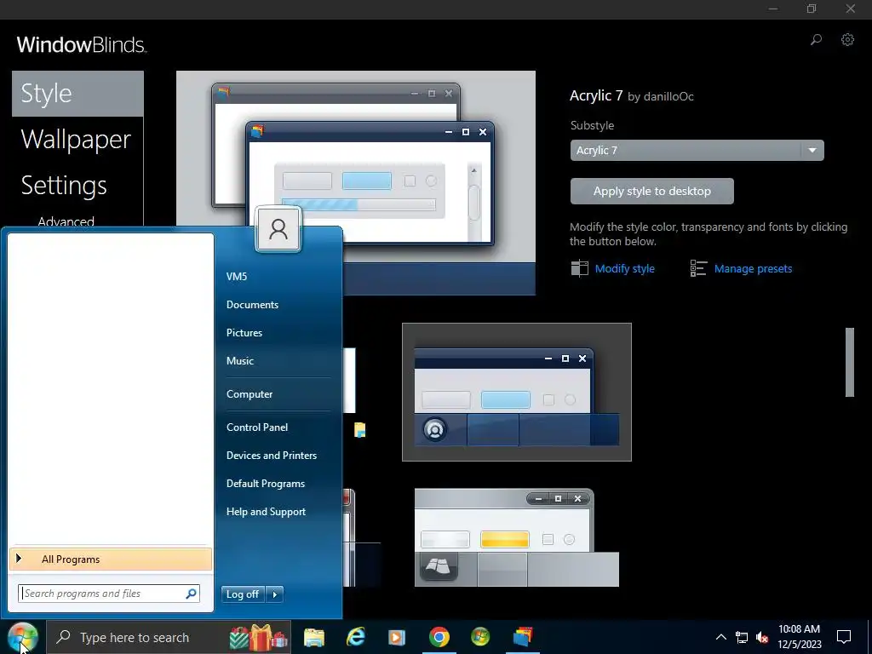Open the Substyle Acrylic 7 dropdown

point(697,150)
